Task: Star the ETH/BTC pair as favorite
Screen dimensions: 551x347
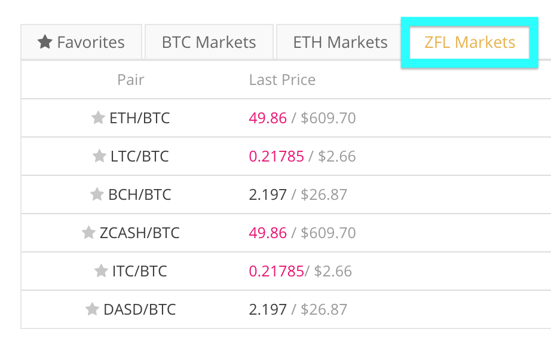Action: point(98,118)
